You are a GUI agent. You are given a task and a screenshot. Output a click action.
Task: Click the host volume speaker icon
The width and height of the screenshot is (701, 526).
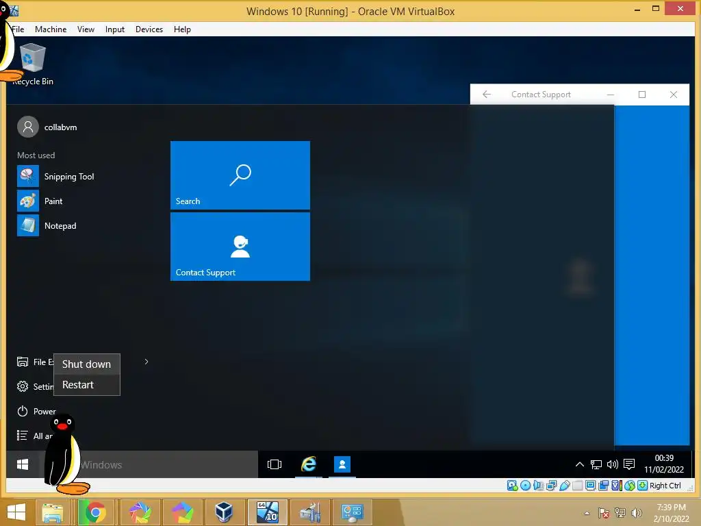(636, 513)
